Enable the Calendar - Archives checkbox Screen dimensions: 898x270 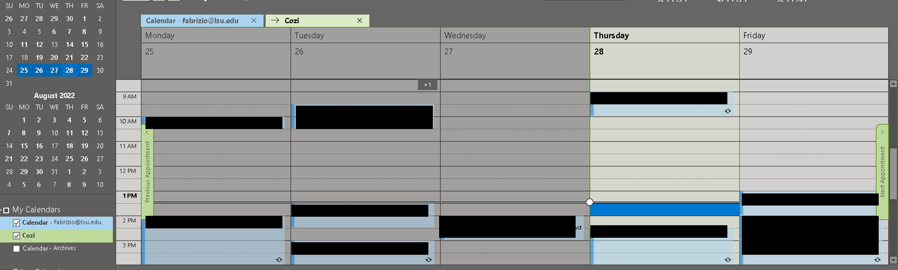pyautogui.click(x=17, y=249)
